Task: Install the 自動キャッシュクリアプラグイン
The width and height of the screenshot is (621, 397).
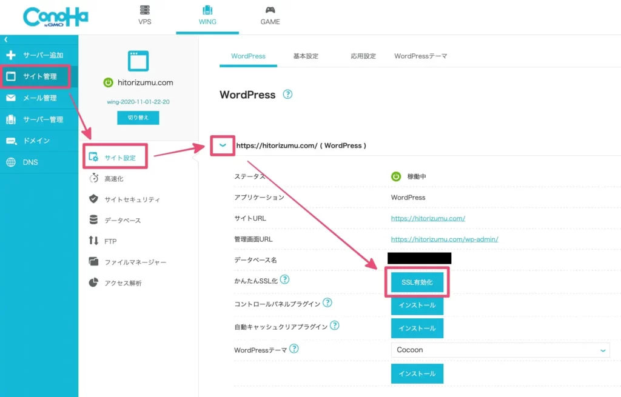Action: pyautogui.click(x=417, y=328)
